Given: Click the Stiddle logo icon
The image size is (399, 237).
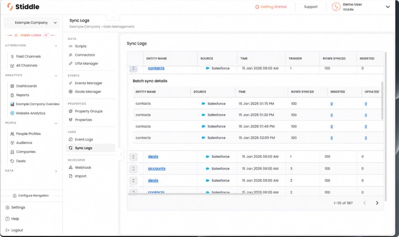Looking at the screenshot, I should click(x=10, y=7).
